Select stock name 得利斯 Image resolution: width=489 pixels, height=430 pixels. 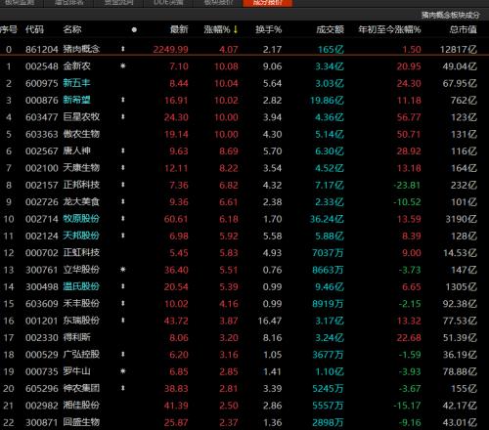point(76,337)
